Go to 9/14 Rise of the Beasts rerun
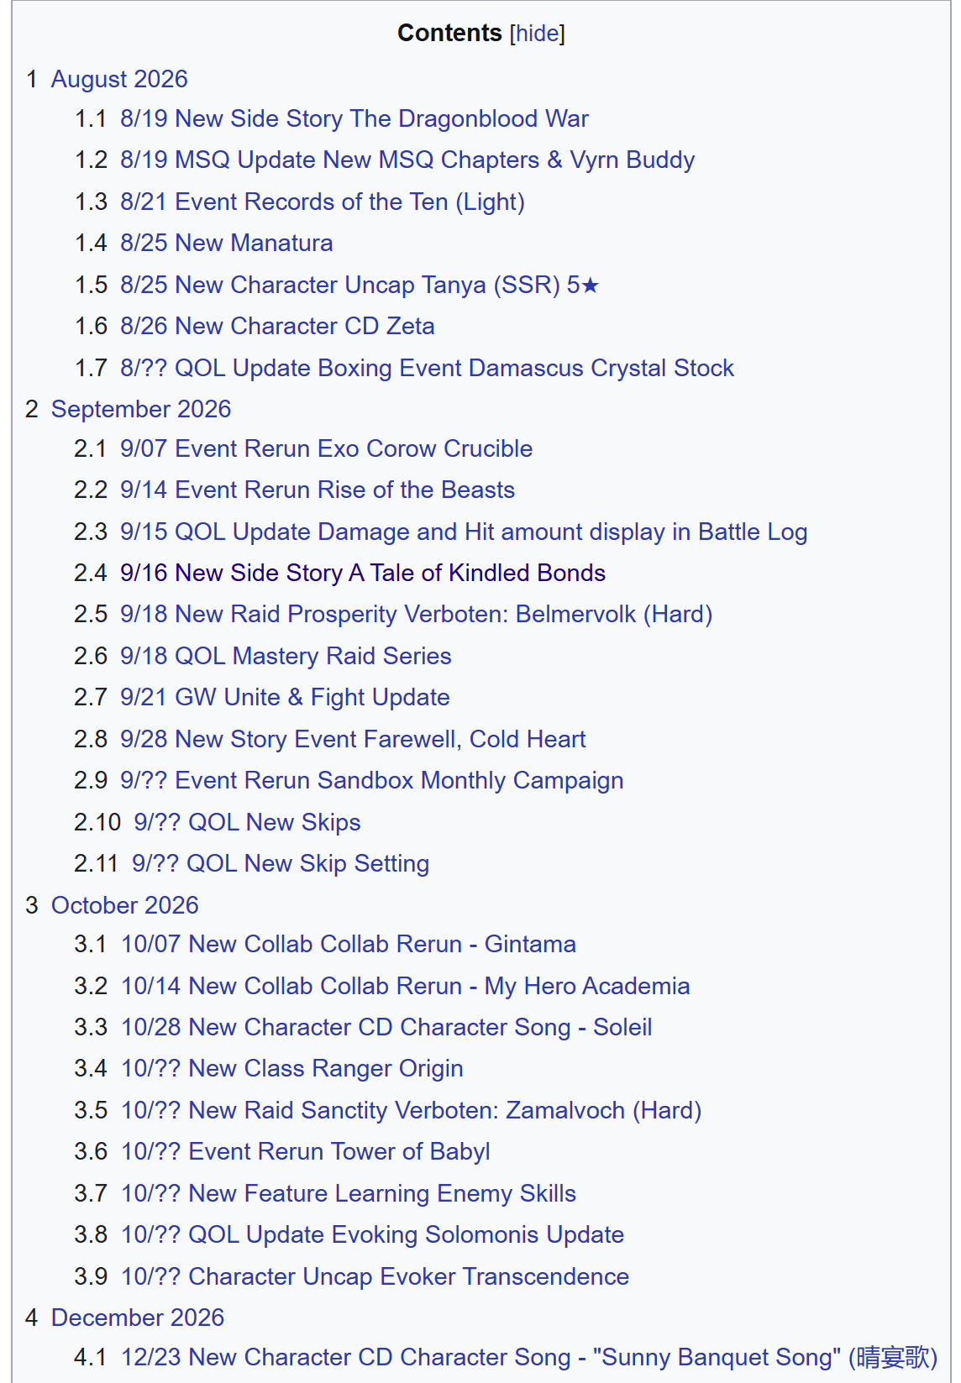This screenshot has height=1383, width=961. pyautogui.click(x=318, y=490)
